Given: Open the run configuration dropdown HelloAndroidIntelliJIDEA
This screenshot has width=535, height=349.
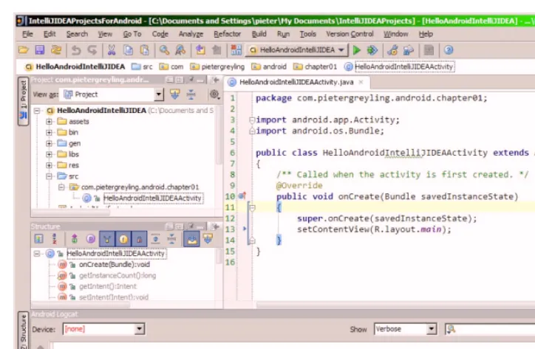Looking at the screenshot, I should pos(298,50).
